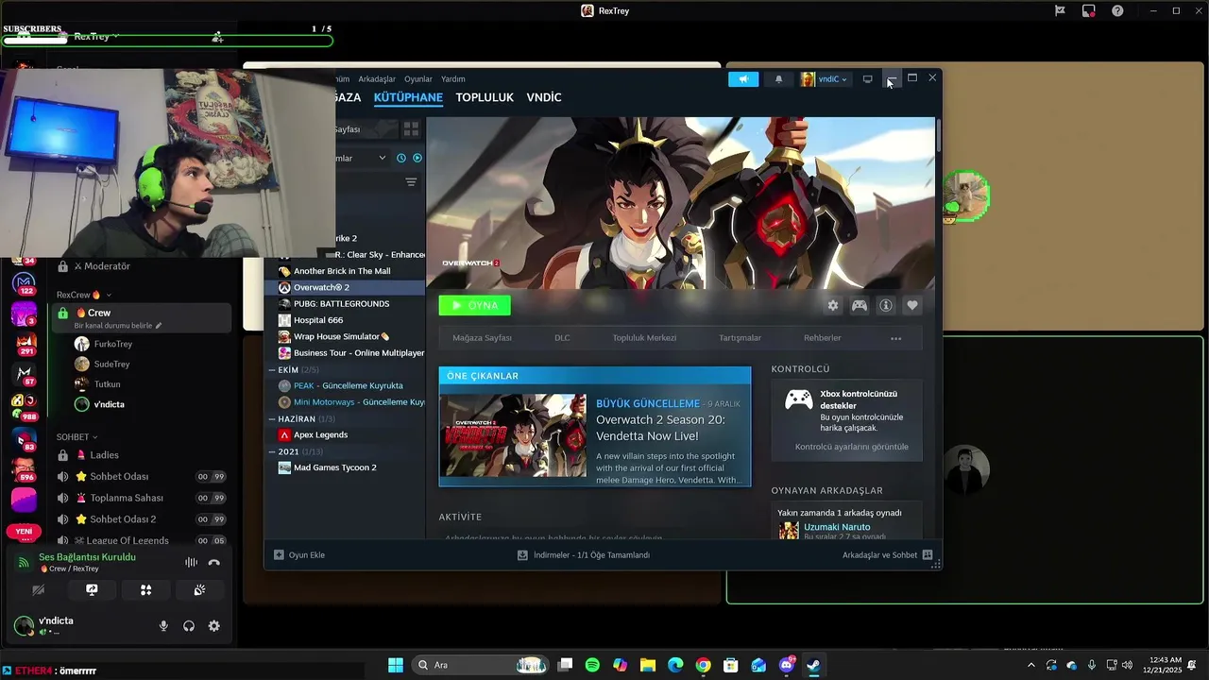Switch library to grid collections view
Screen dimensions: 1209x680
(x=411, y=128)
